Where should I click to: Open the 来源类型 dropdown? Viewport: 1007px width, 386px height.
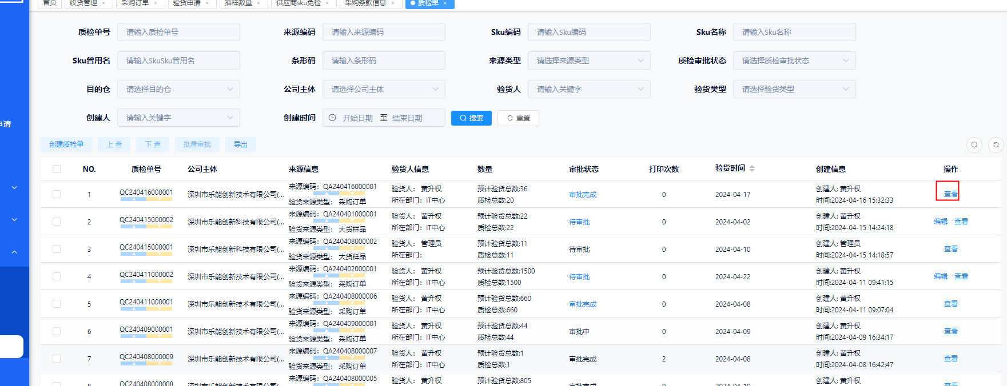(x=589, y=61)
